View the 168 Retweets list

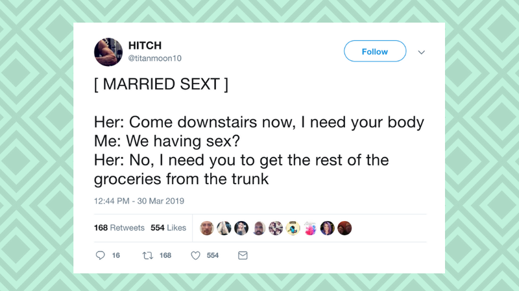119,228
